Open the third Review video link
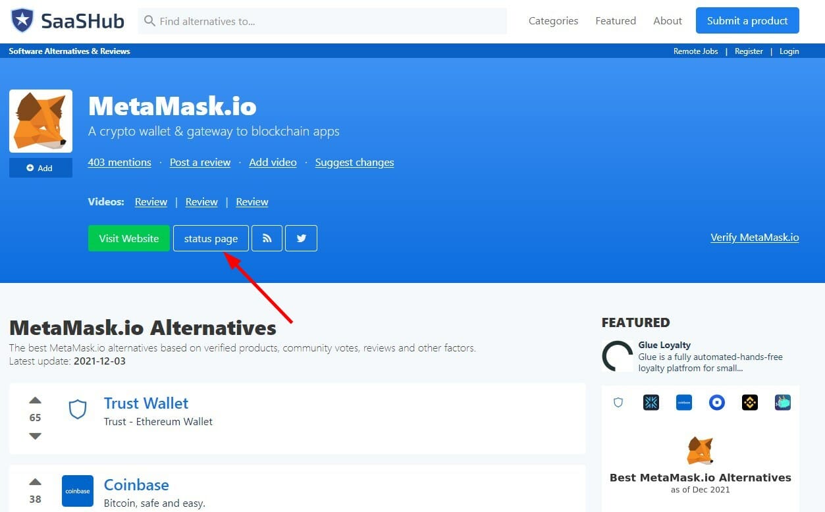 tap(252, 202)
